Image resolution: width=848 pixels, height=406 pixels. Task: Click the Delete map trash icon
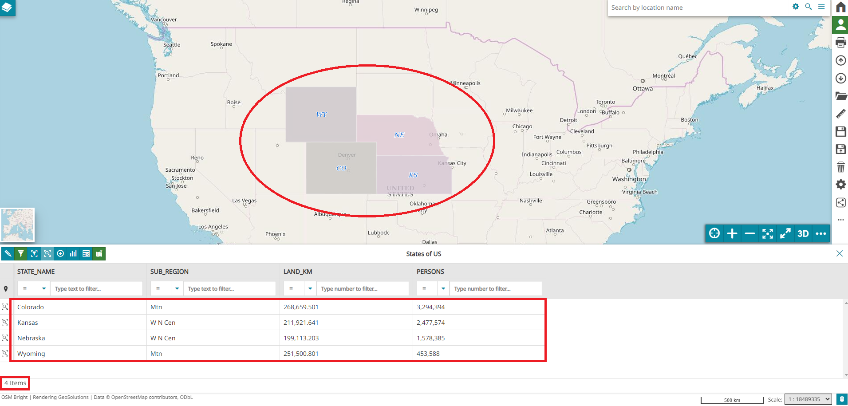tap(840, 167)
